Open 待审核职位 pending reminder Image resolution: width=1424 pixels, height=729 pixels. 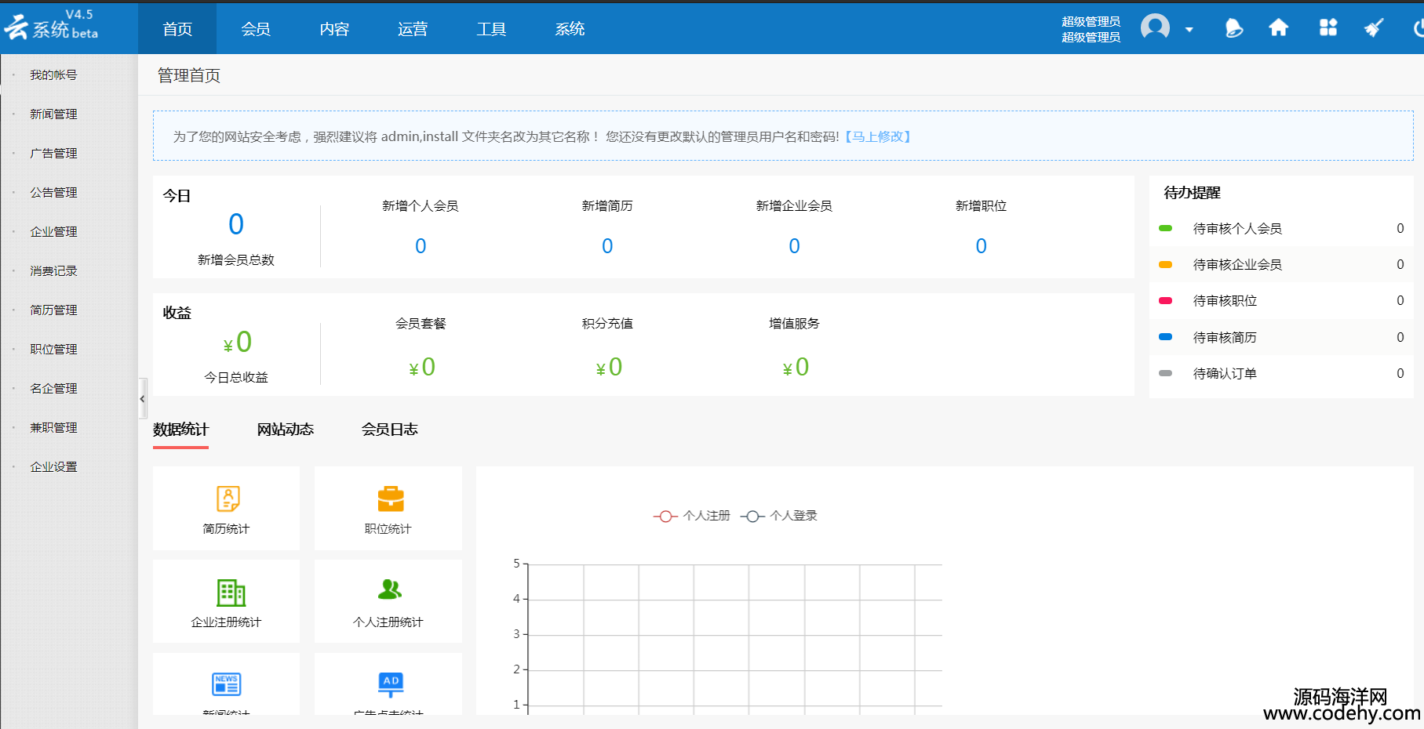pyautogui.click(x=1281, y=301)
